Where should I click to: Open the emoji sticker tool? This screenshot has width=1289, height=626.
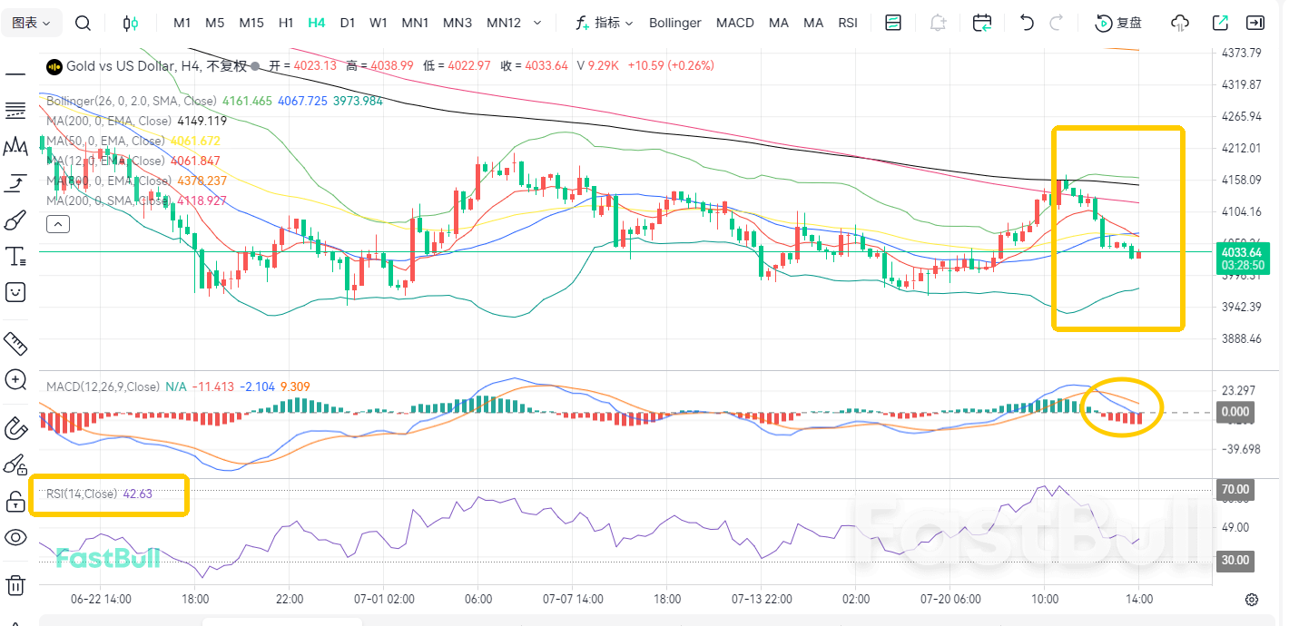(x=15, y=292)
